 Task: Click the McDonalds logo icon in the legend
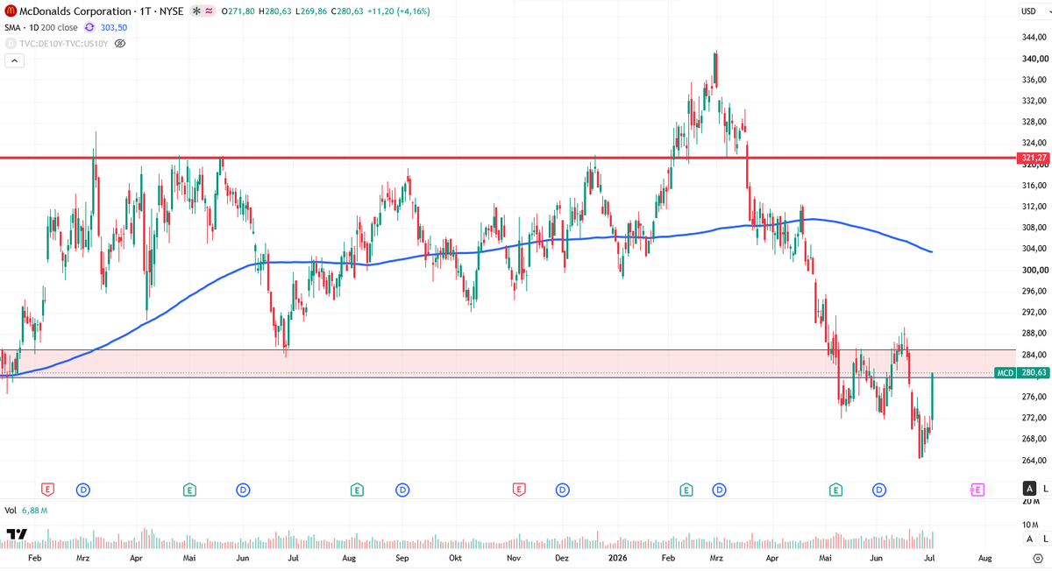click(11, 11)
